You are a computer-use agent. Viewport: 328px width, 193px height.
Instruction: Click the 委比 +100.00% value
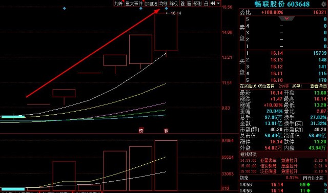pyautogui.click(x=272, y=12)
